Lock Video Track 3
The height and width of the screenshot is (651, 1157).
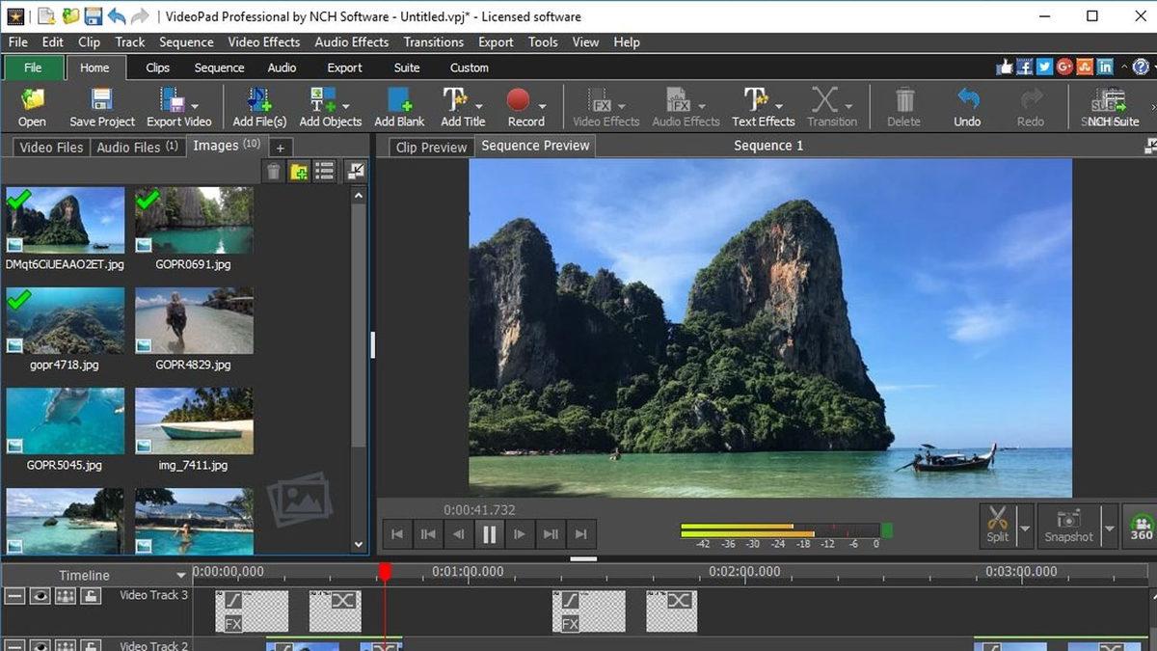point(89,595)
